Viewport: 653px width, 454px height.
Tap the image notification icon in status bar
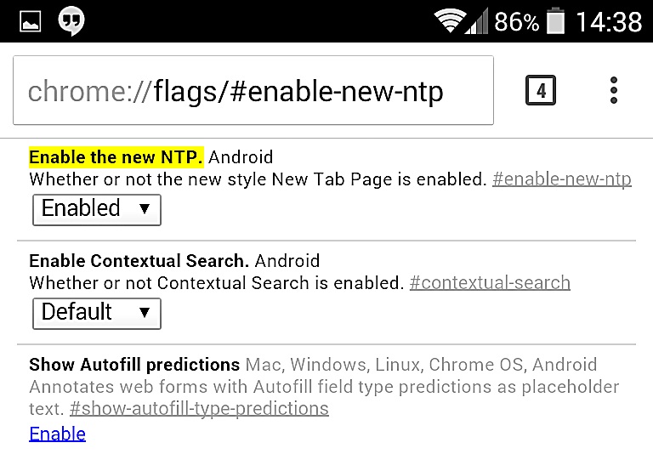pyautogui.click(x=31, y=21)
